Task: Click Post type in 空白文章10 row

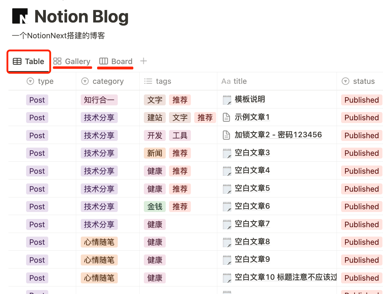Action: 37,278
